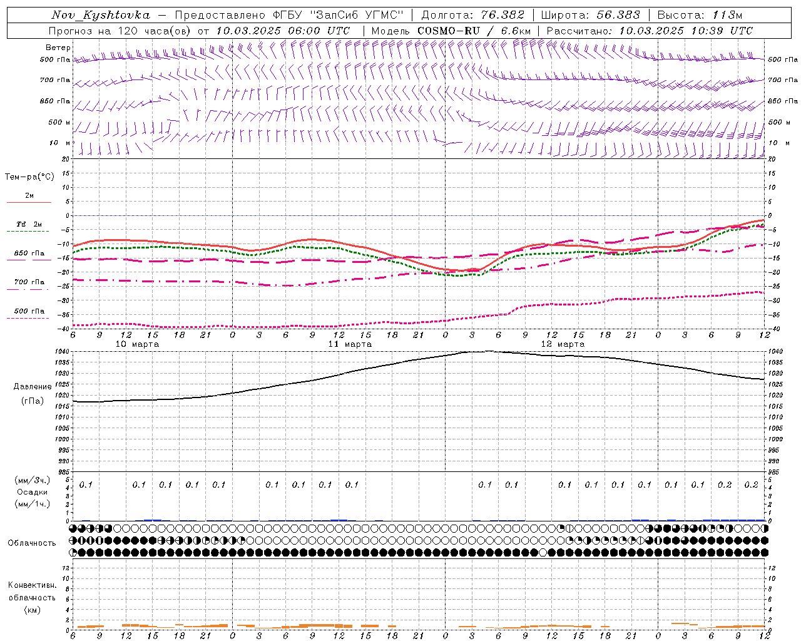Screen dimensions: 801x641
Task: Click the provider text ФГБУ "ЗапСиб УГМС"
Action: 339,15
